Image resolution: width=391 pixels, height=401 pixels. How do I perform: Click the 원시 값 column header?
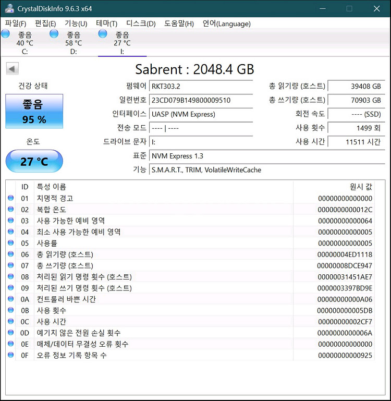(360, 187)
